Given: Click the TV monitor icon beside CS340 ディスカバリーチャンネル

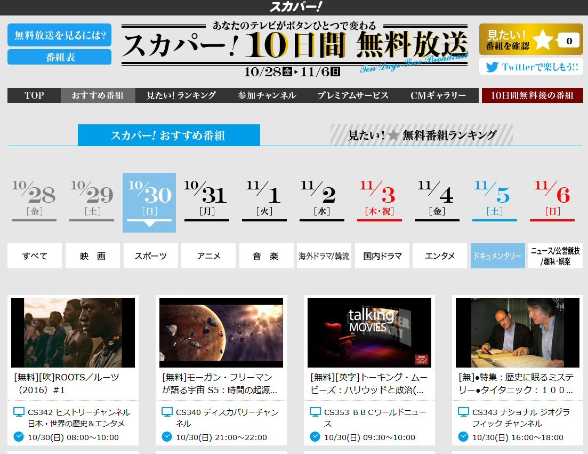Looking at the screenshot, I should pos(167,412).
